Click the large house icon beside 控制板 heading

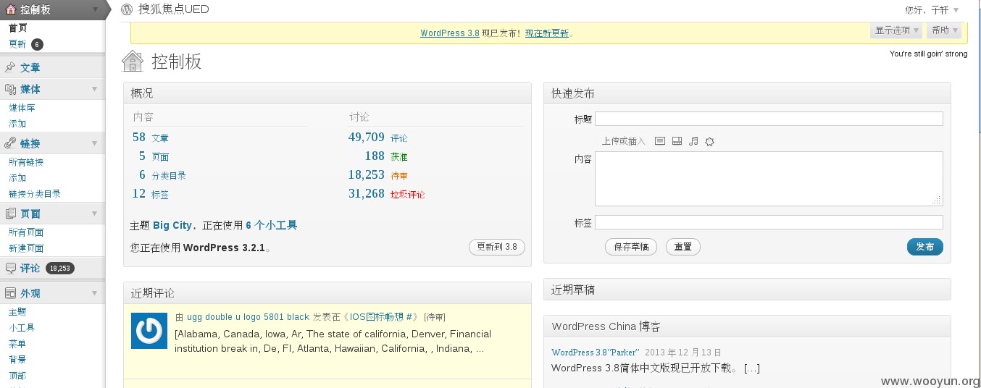133,61
